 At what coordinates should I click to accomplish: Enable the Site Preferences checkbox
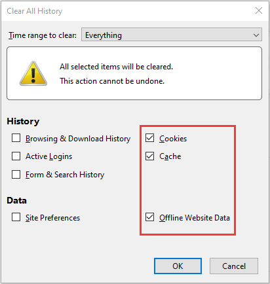[x=16, y=217]
